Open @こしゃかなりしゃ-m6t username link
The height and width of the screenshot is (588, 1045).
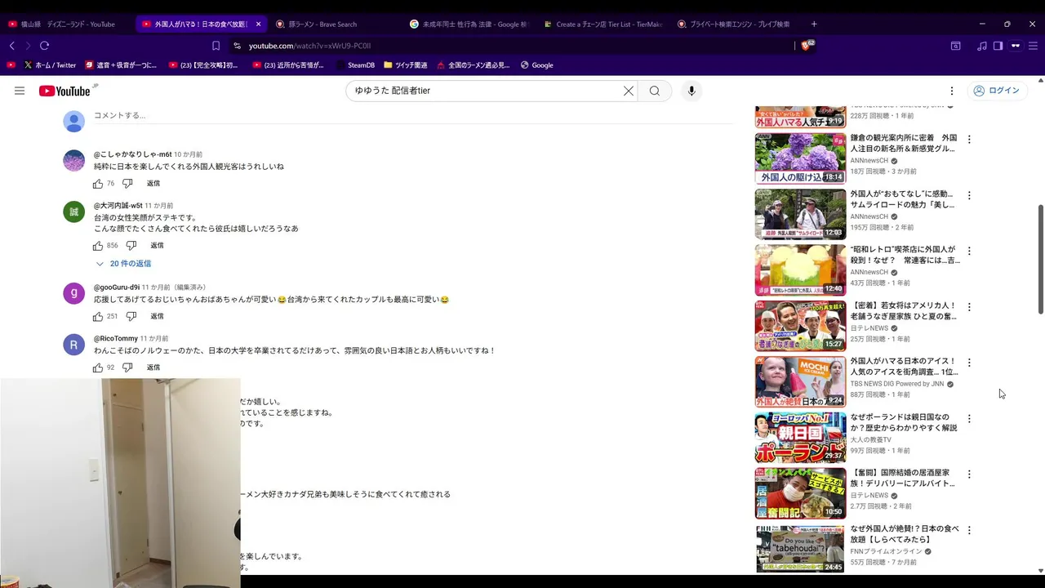pyautogui.click(x=132, y=154)
